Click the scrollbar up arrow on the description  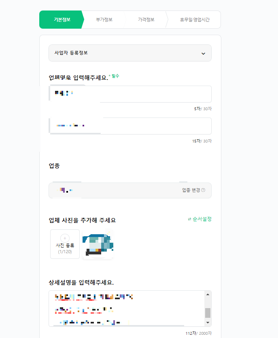[208, 294]
